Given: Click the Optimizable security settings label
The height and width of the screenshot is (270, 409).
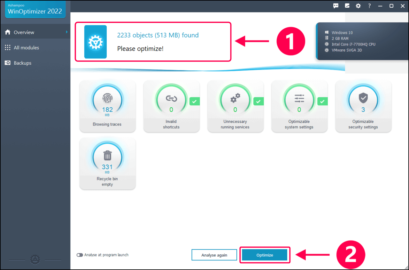Looking at the screenshot, I should [363, 124].
